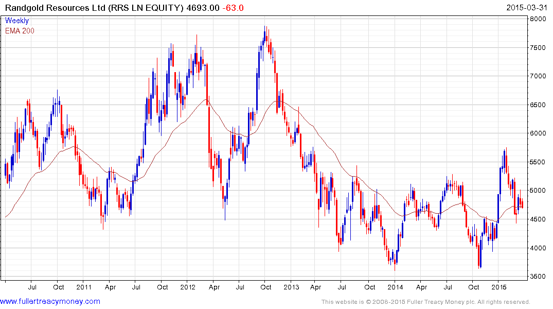Click the 7000 price axis label

[538, 76]
